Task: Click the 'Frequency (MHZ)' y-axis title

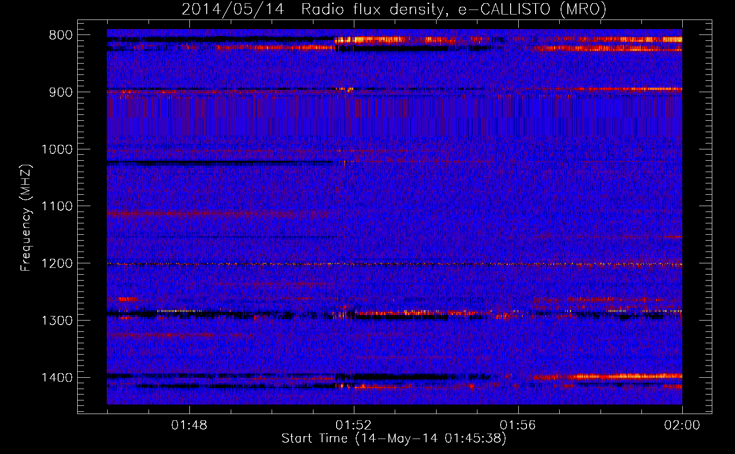Action: (26, 217)
